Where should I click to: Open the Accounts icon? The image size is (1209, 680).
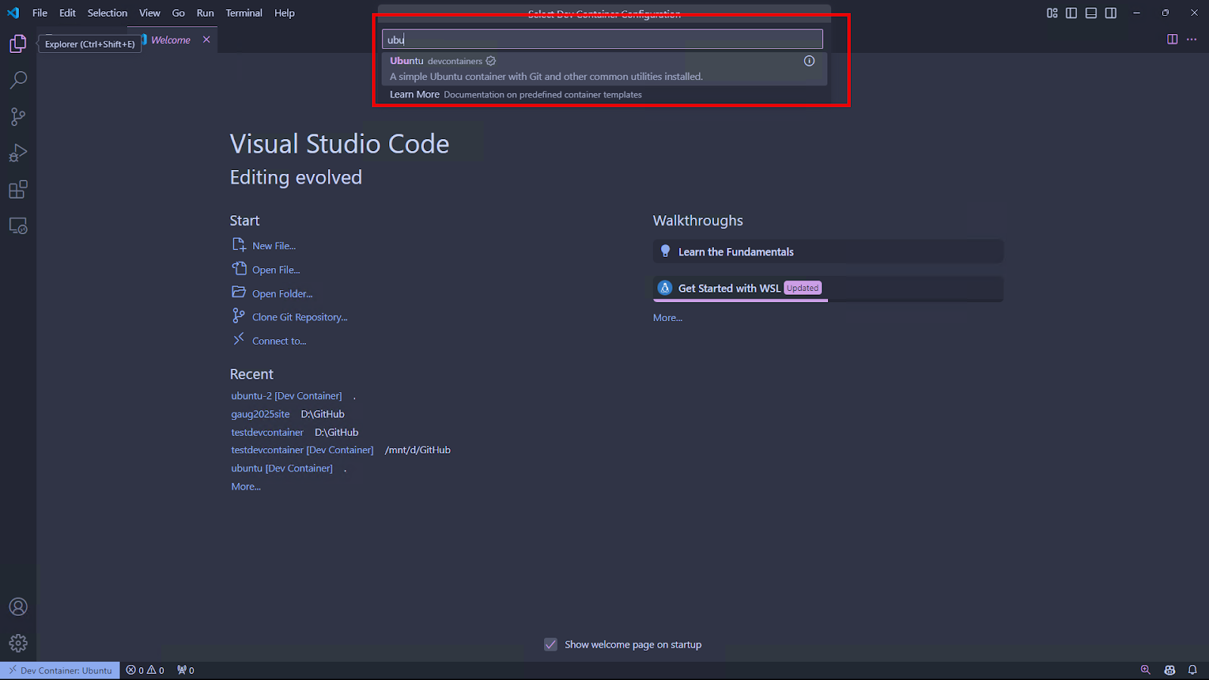(x=18, y=607)
